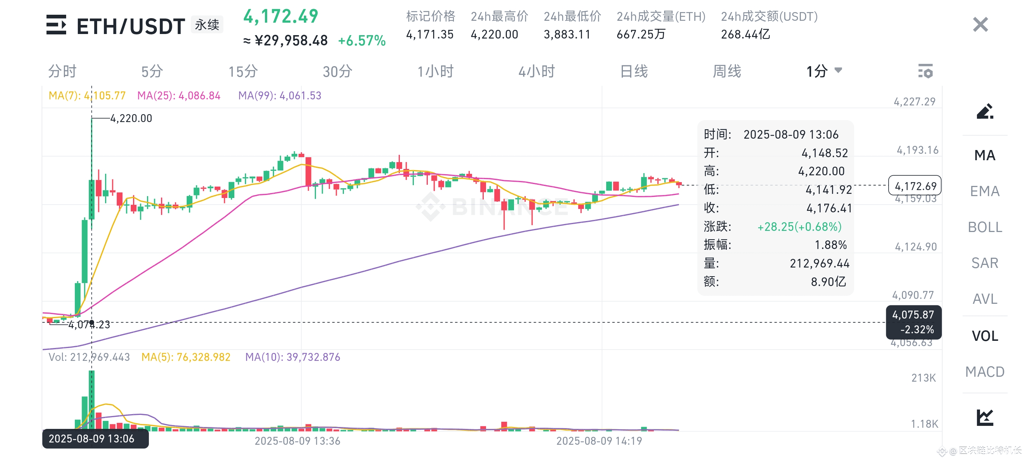Toggle the EMA overlay indicator
1025x461 pixels.
986,191
